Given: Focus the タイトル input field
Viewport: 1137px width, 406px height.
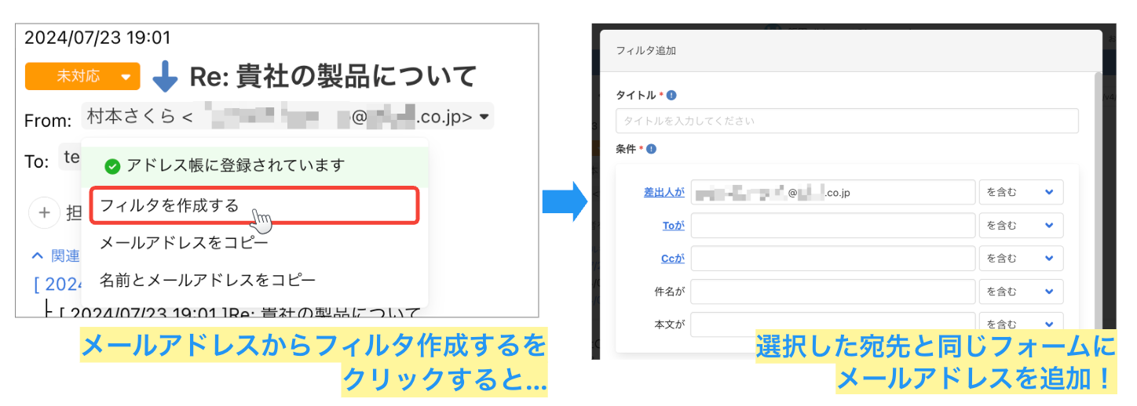Looking at the screenshot, I should pos(846,121).
